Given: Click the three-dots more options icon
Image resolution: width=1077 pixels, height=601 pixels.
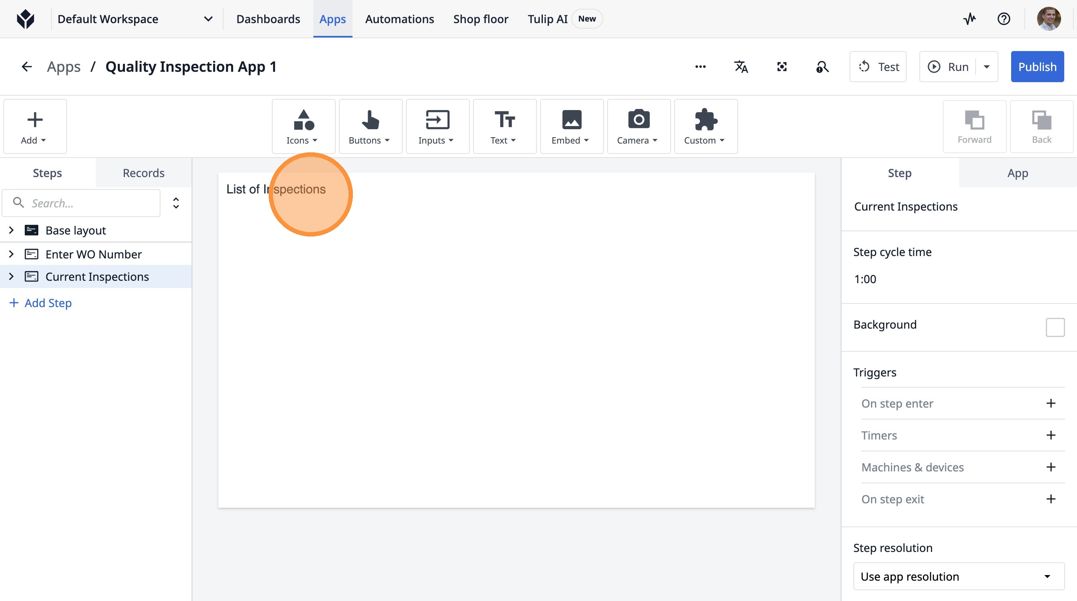Looking at the screenshot, I should coord(700,67).
